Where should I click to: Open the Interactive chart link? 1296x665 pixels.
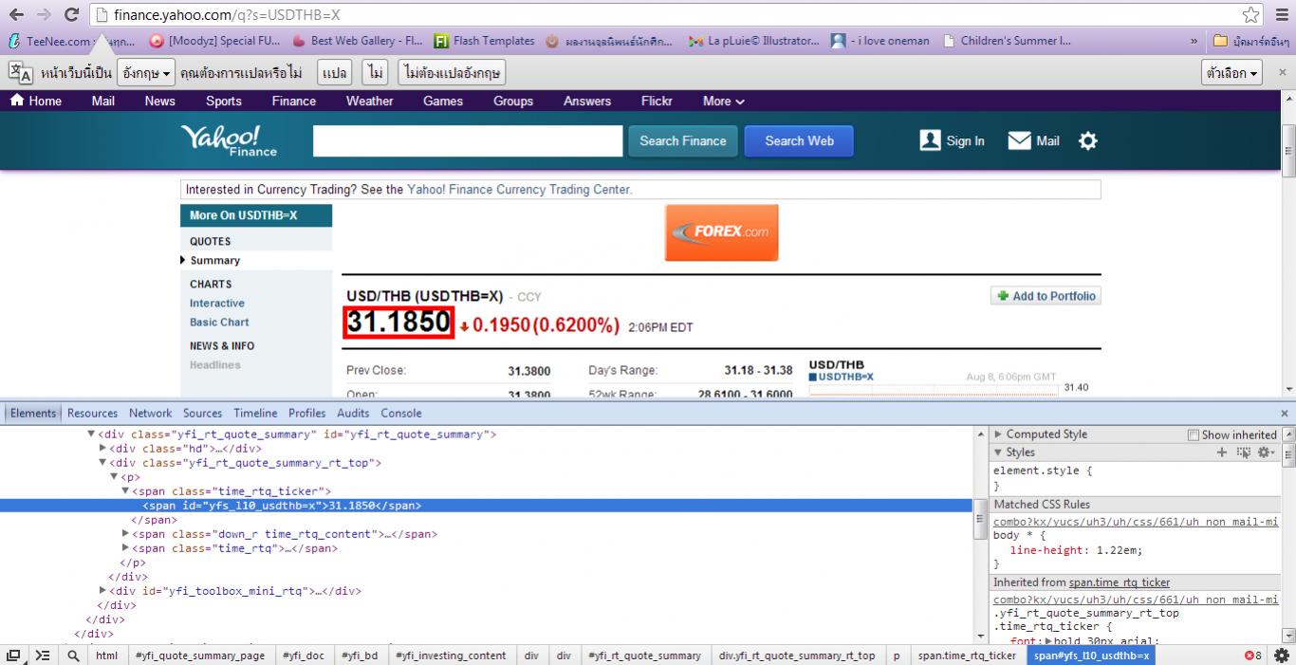click(217, 304)
